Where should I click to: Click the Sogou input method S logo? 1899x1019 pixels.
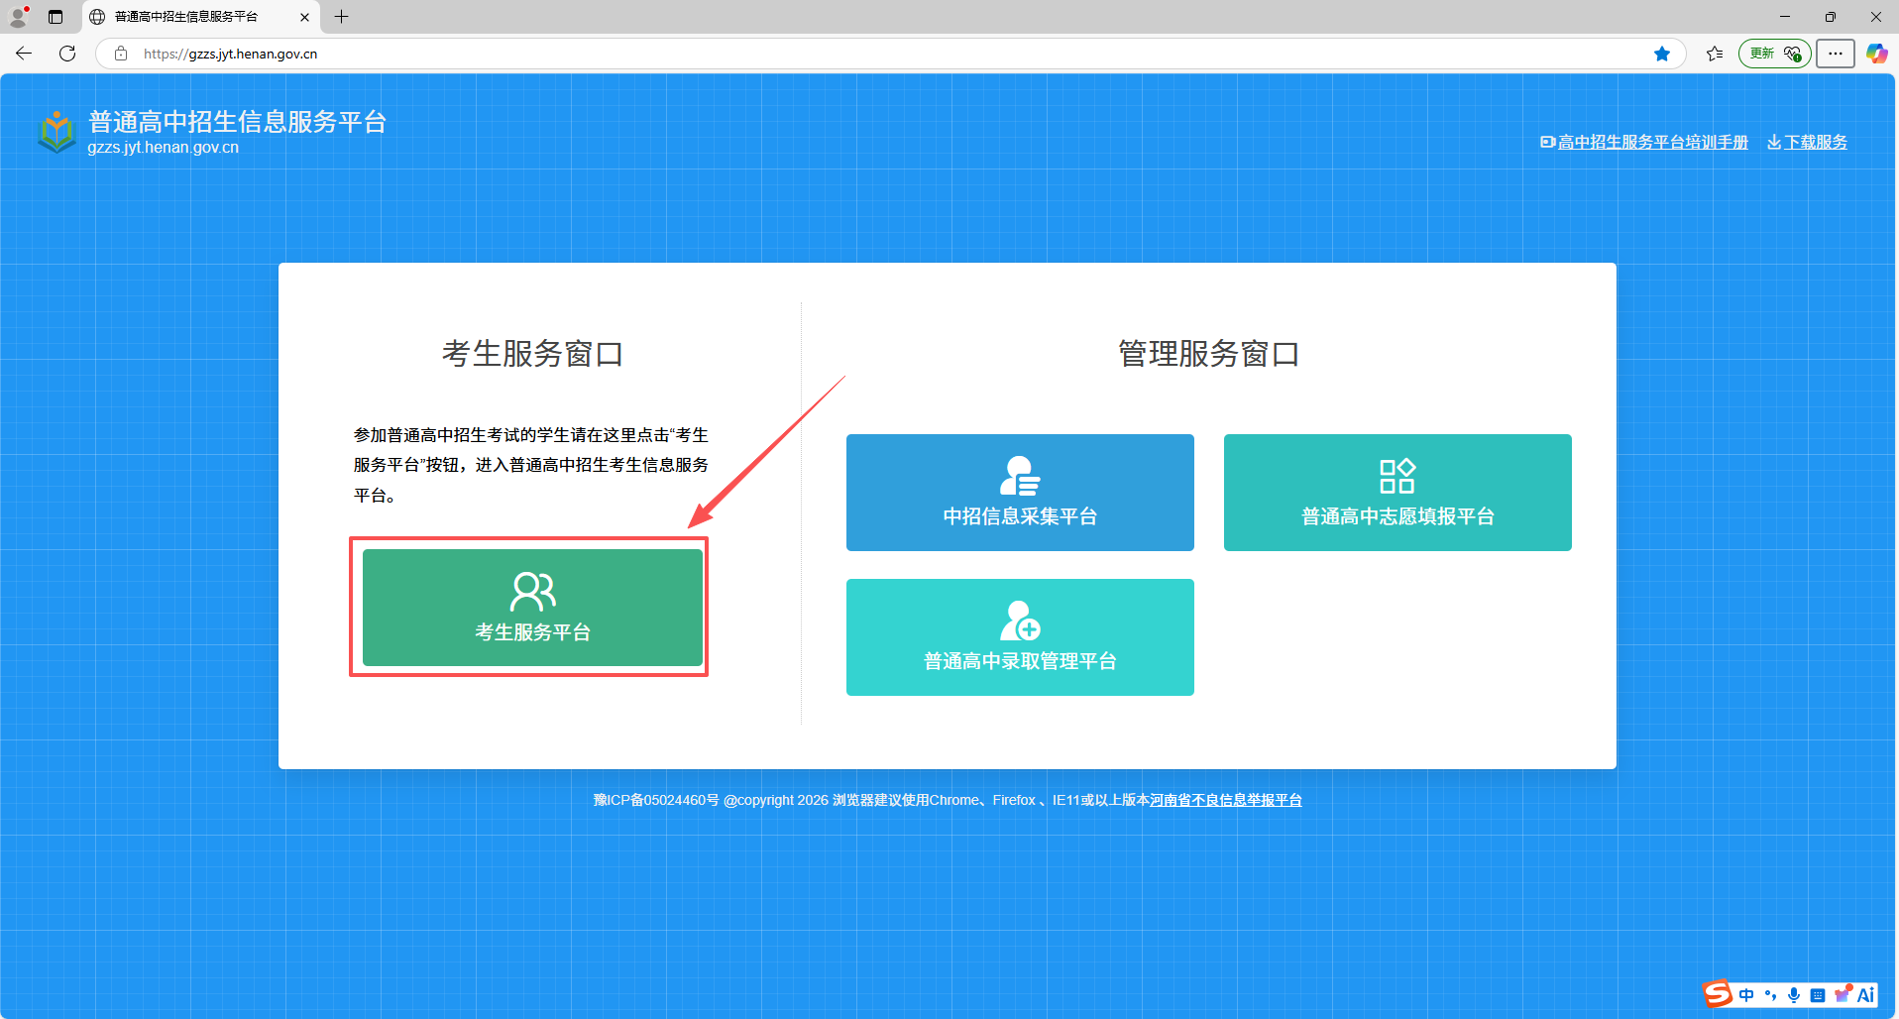pyautogui.click(x=1718, y=994)
